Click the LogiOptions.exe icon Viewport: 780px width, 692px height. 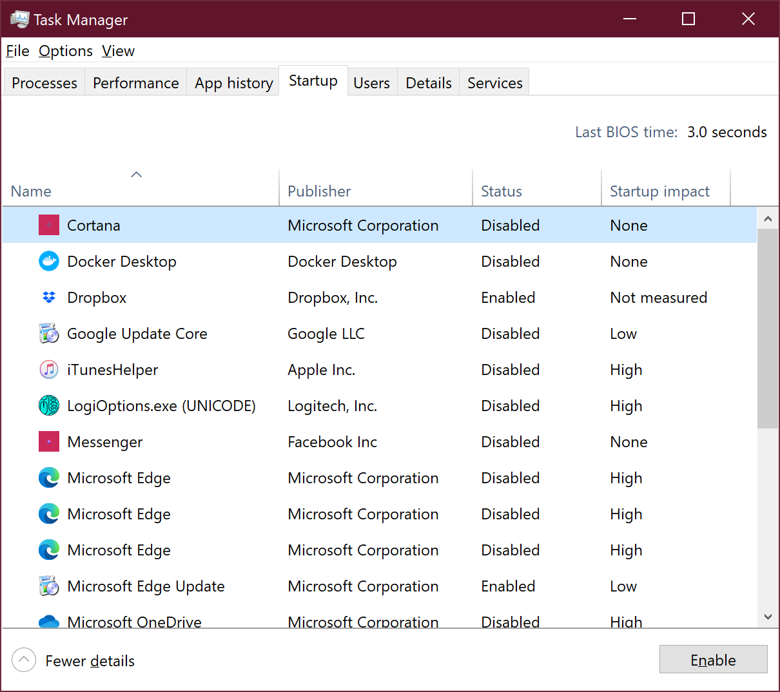pyautogui.click(x=49, y=406)
